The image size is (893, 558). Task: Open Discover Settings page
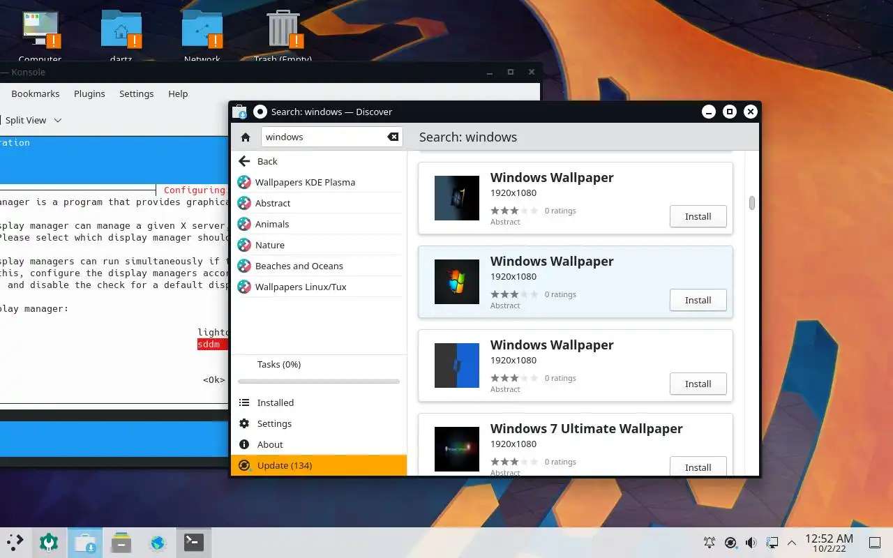319,423
